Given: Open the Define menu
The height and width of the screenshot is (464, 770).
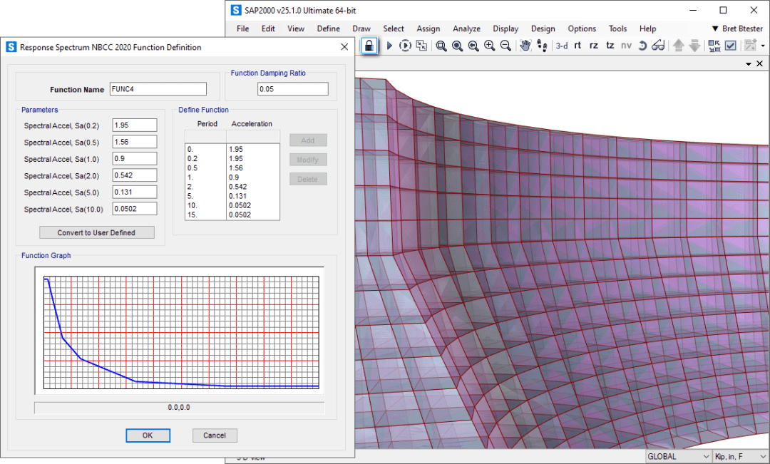Looking at the screenshot, I should tap(328, 29).
